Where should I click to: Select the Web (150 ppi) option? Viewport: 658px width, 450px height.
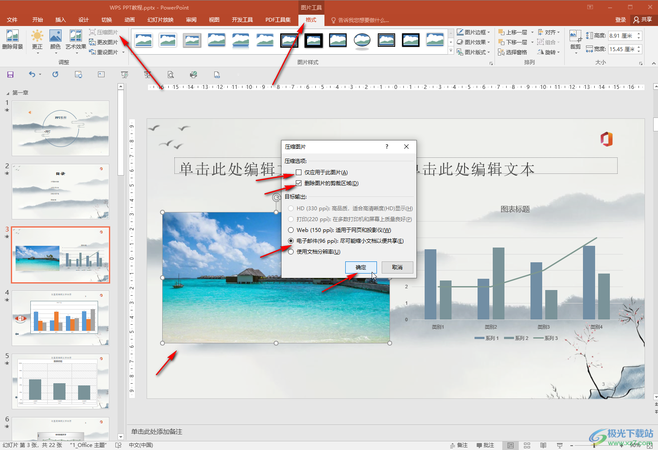339,230
